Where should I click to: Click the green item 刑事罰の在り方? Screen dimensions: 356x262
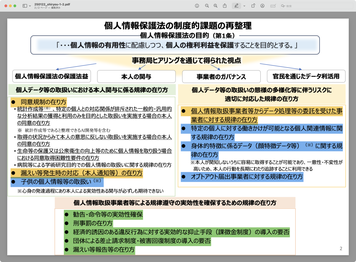coord(88,223)
